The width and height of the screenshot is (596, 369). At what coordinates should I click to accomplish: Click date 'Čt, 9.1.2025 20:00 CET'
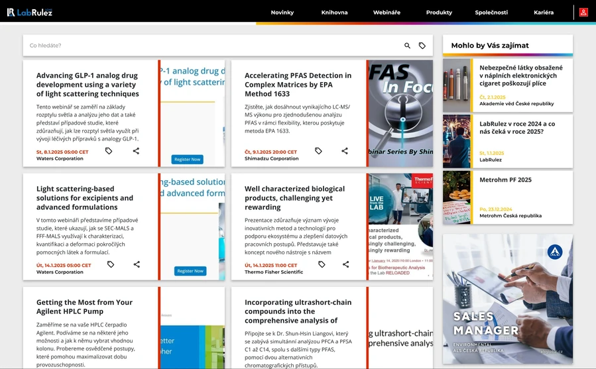point(270,152)
